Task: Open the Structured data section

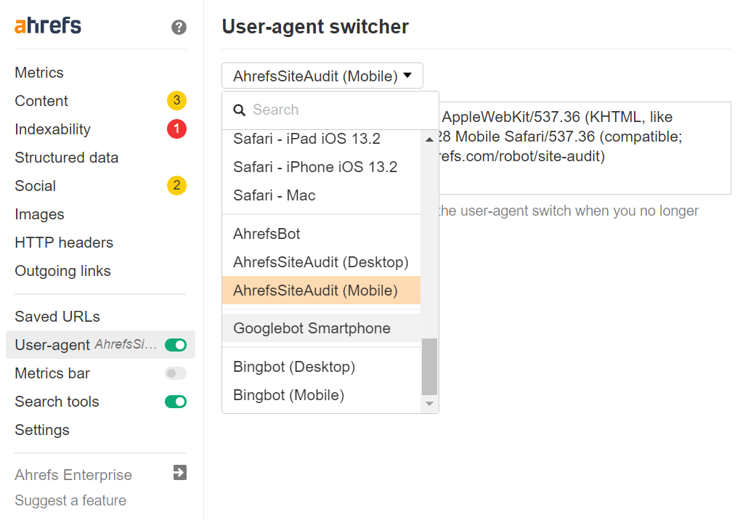Action: coord(66,157)
